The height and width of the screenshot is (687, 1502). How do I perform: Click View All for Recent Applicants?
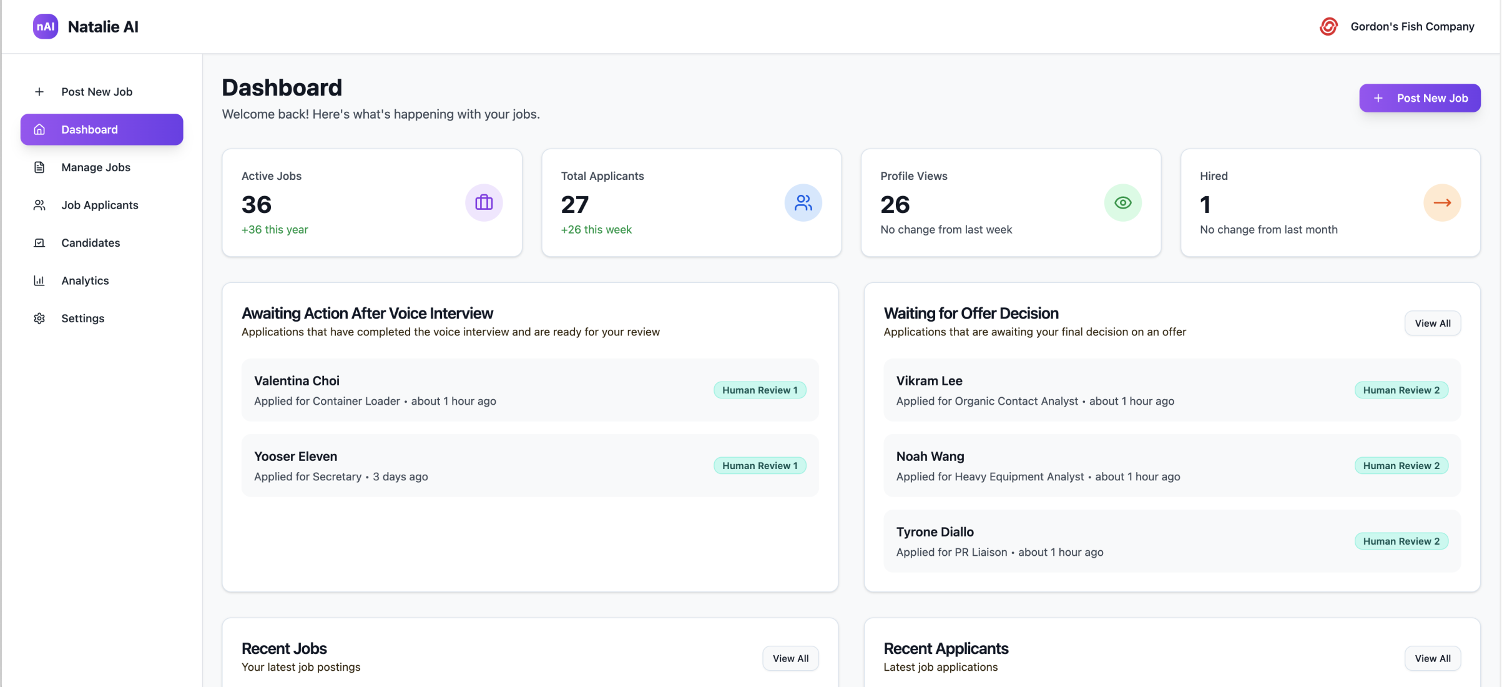tap(1432, 658)
